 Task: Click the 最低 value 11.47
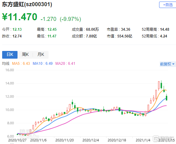coord(52,36)
